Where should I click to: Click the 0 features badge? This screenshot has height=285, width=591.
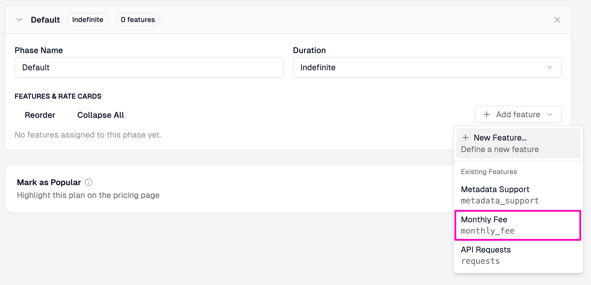coord(138,19)
